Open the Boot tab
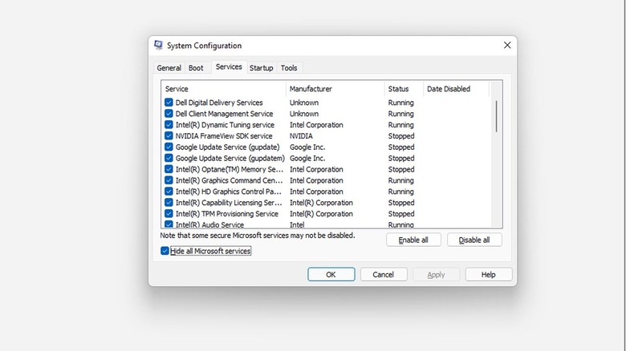This screenshot has height=351, width=626. coord(196,68)
